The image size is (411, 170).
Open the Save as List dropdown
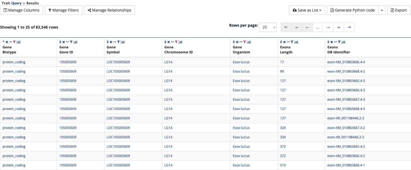point(307,10)
